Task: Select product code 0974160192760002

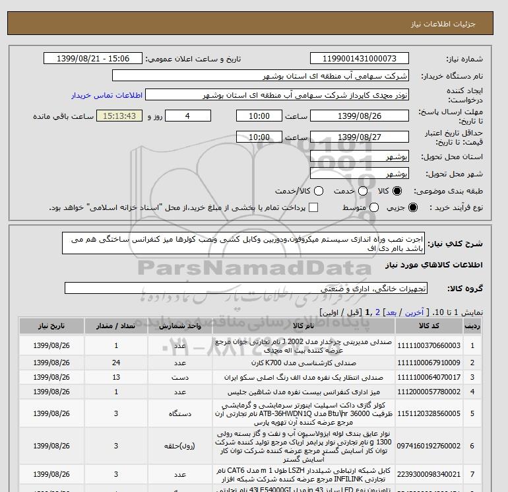Action: coord(429,446)
